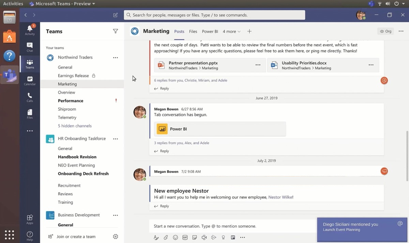Open Business Development team options menu
The height and width of the screenshot is (243, 409).
[116, 215]
